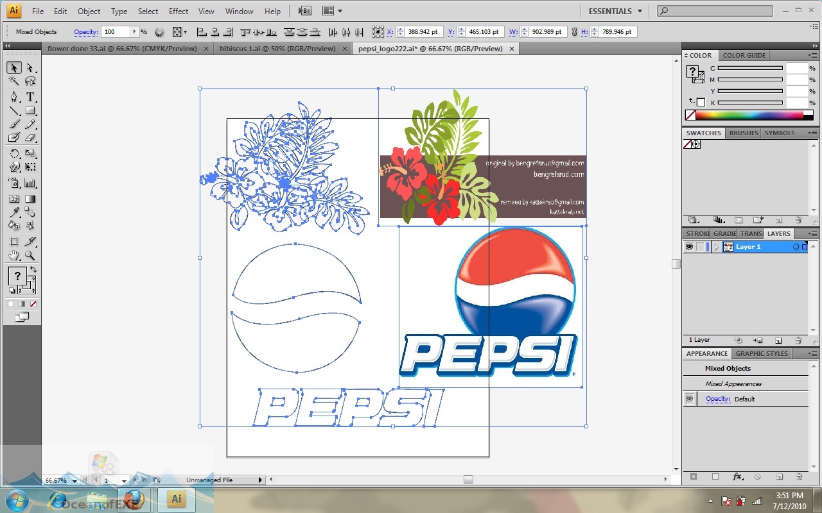Select the Warp tool
Screen dimensions: 822x513
coord(13,167)
